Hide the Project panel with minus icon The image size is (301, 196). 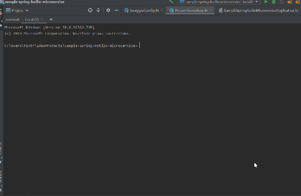coord(116,10)
